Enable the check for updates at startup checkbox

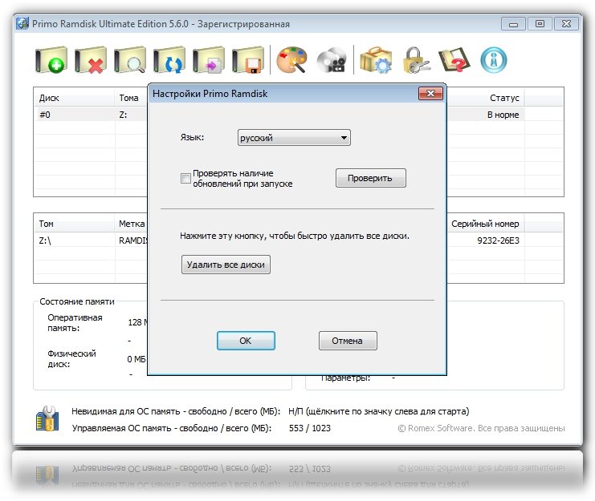(186, 179)
